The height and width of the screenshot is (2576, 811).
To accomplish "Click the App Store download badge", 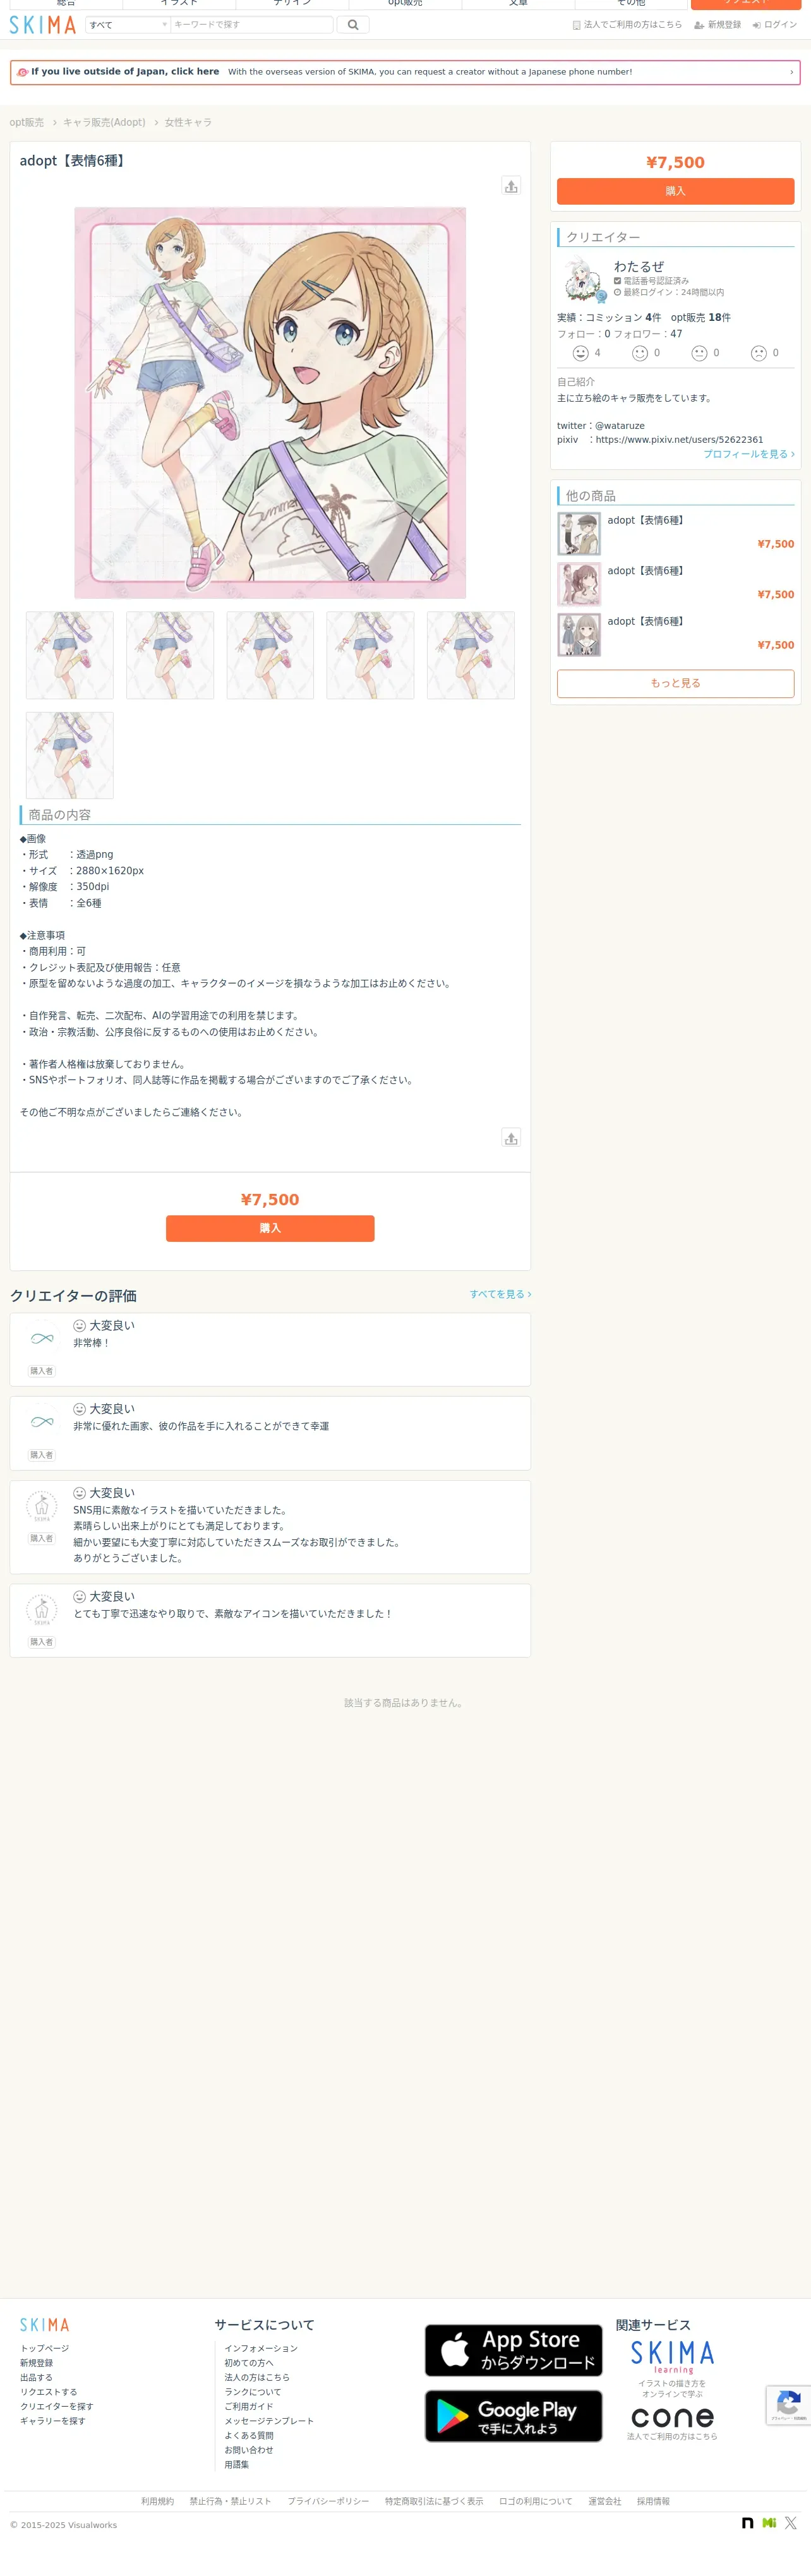I will click(513, 2350).
